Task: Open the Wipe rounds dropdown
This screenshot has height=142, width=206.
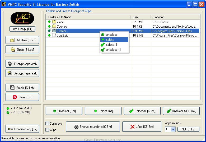Action: click(x=173, y=129)
